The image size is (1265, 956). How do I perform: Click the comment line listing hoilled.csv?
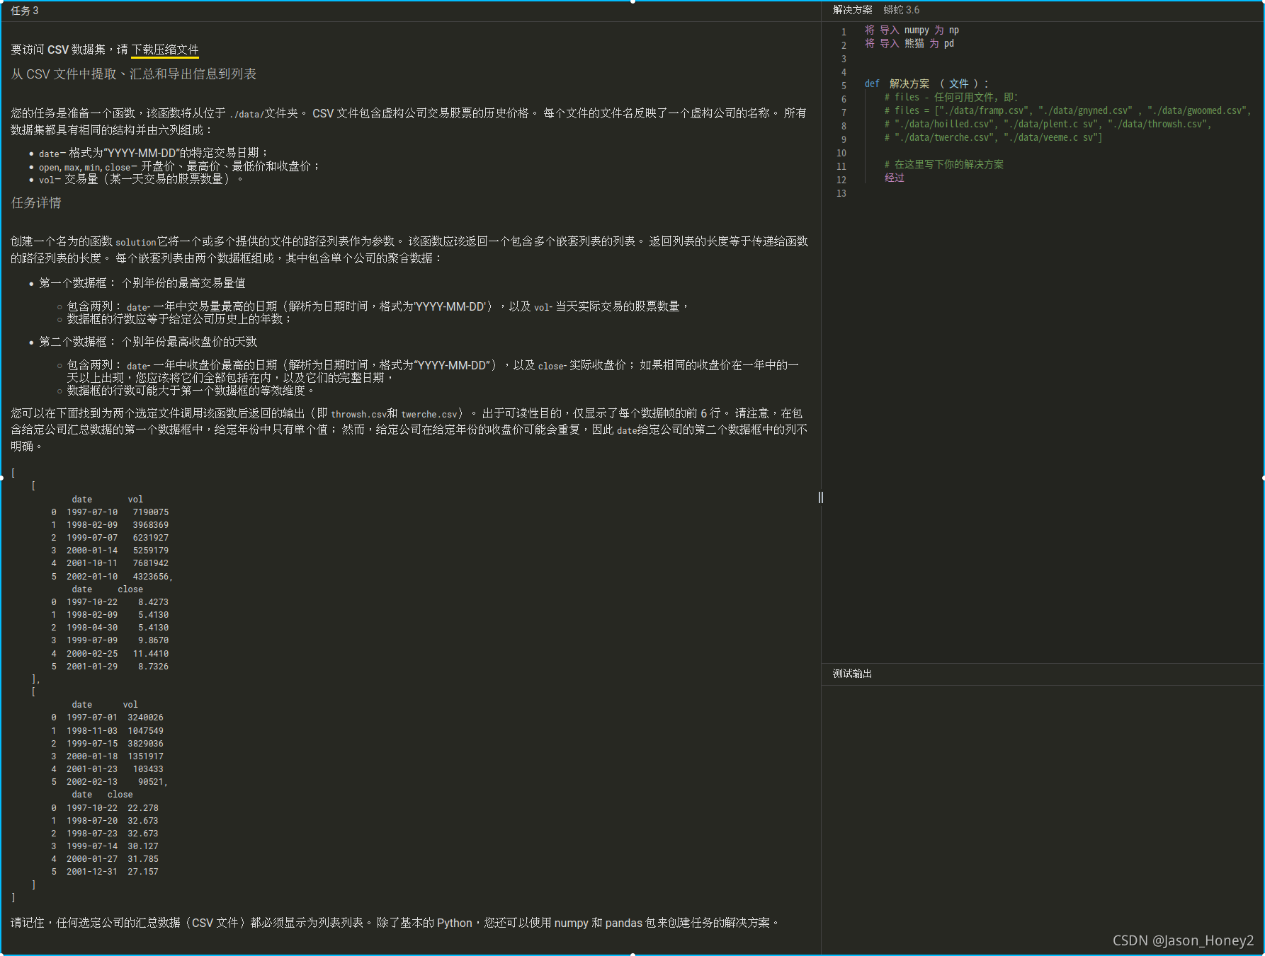(1048, 125)
